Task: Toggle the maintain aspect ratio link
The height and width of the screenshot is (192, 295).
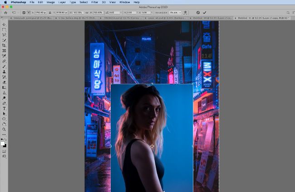Action: (86, 13)
